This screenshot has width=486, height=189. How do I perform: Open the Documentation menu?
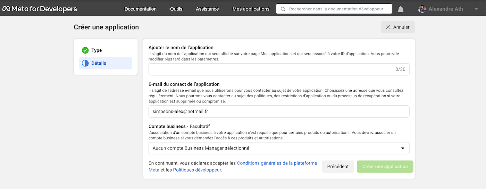coord(141,9)
